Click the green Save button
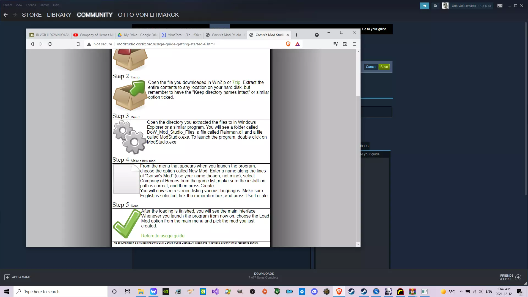This screenshot has height=297, width=528. point(384,67)
